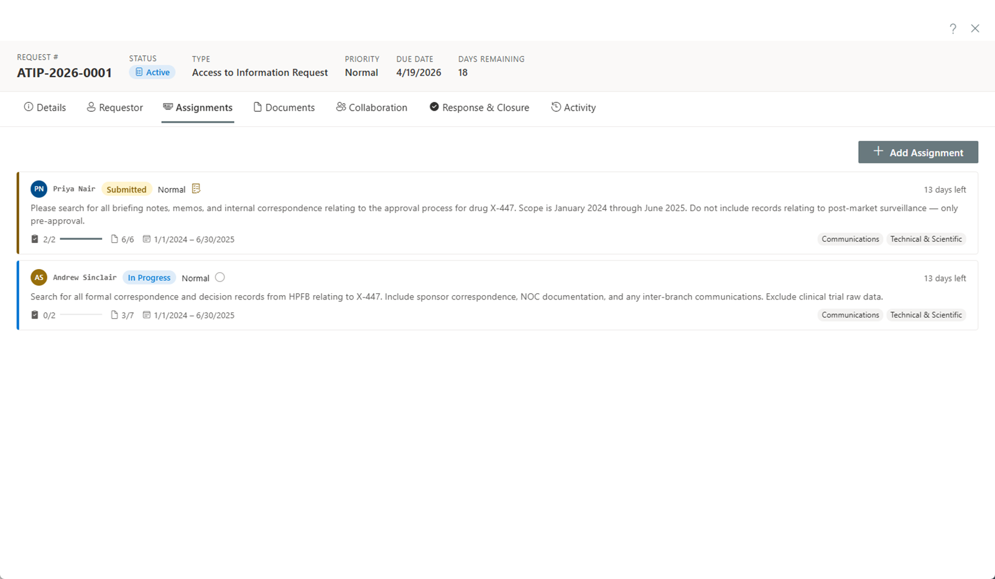Click the notes icon on Priya Nair's assignment
The image size is (995, 579).
click(196, 189)
